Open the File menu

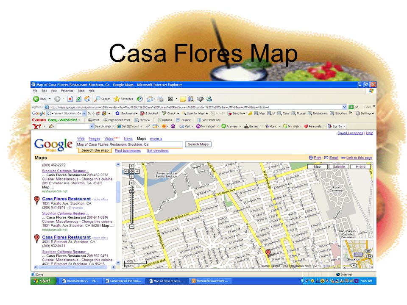35,91
